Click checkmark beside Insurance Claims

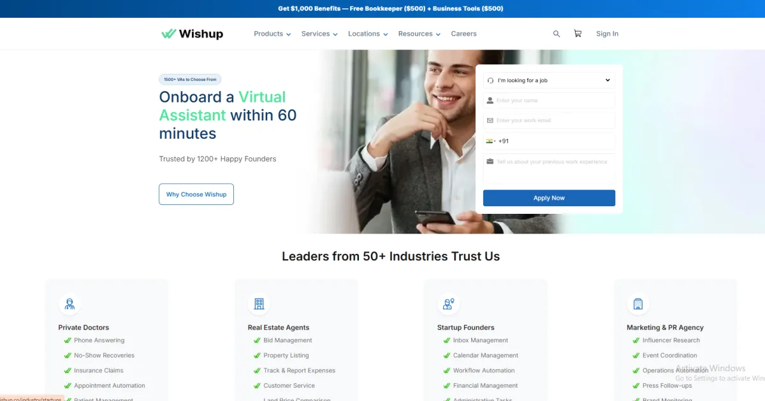[68, 370]
